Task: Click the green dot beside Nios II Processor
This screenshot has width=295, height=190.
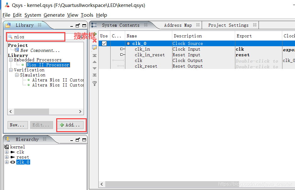Action: (23, 65)
